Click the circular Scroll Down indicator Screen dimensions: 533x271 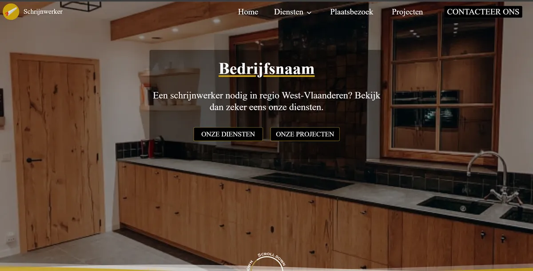(x=267, y=263)
